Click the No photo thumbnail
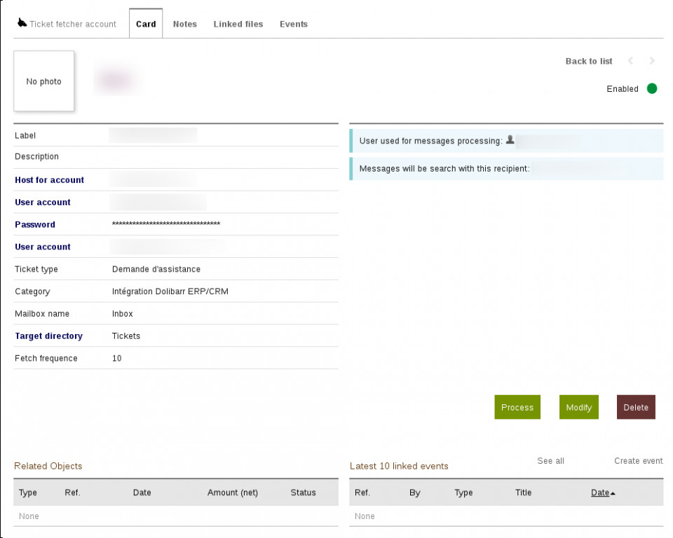This screenshot has width=673, height=538. [x=43, y=81]
